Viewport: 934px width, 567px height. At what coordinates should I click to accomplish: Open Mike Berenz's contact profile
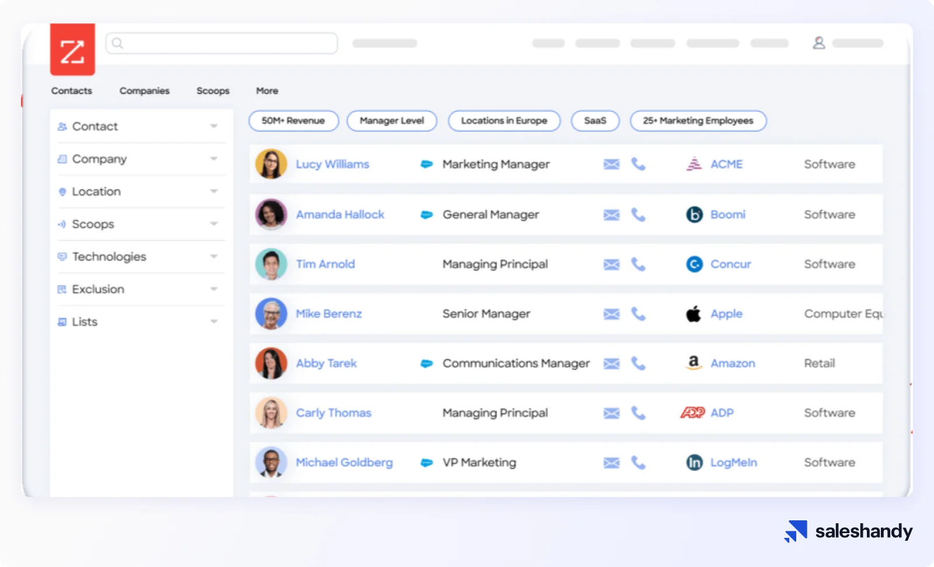click(x=329, y=313)
